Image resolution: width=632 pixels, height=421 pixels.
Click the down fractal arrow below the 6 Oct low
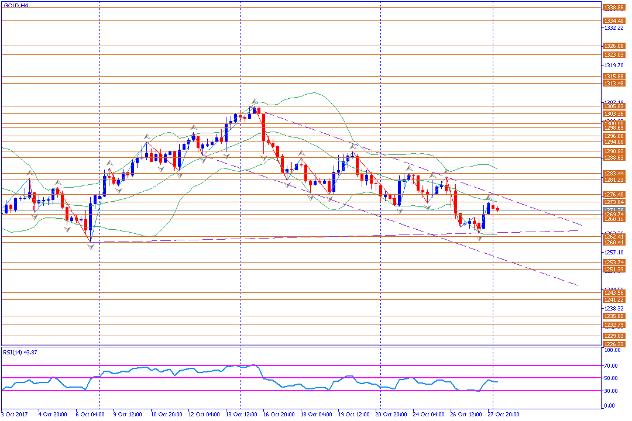(x=91, y=247)
